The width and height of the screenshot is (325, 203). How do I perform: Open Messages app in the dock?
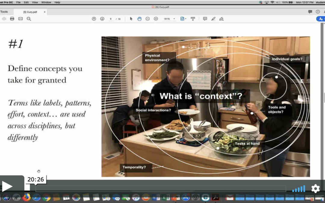(x=116, y=197)
